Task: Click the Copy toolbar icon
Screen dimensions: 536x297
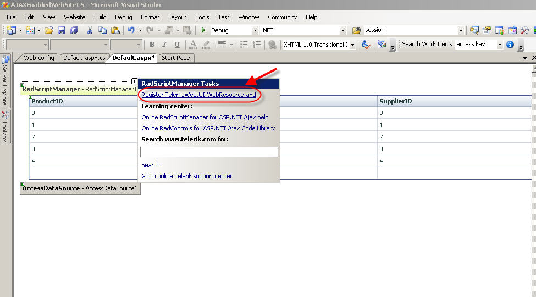Action: click(102, 30)
